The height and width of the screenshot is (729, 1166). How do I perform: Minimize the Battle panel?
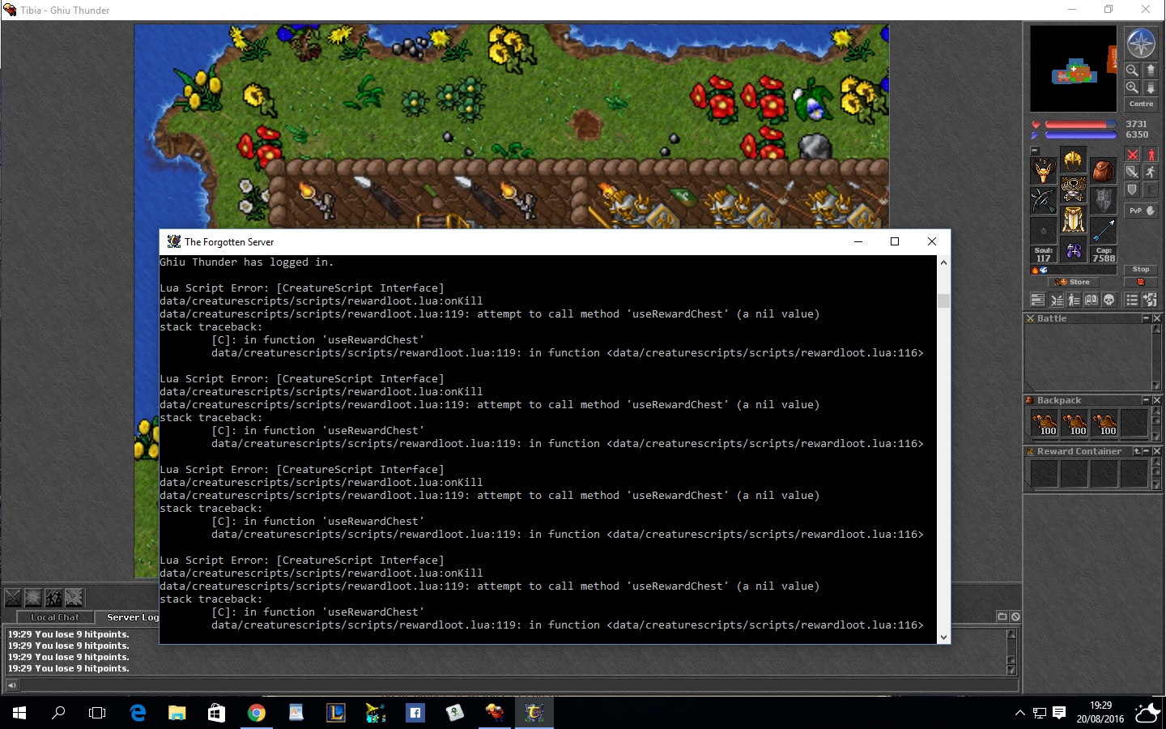click(1146, 318)
